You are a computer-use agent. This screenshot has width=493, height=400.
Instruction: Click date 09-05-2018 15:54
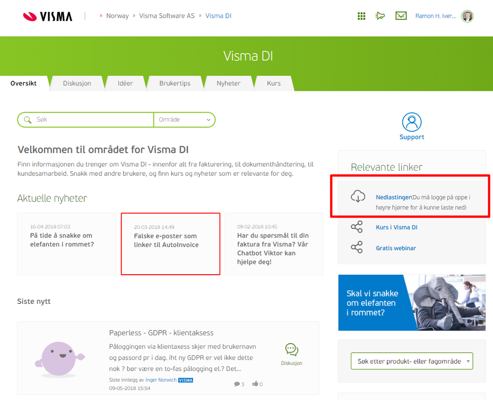pos(129,388)
